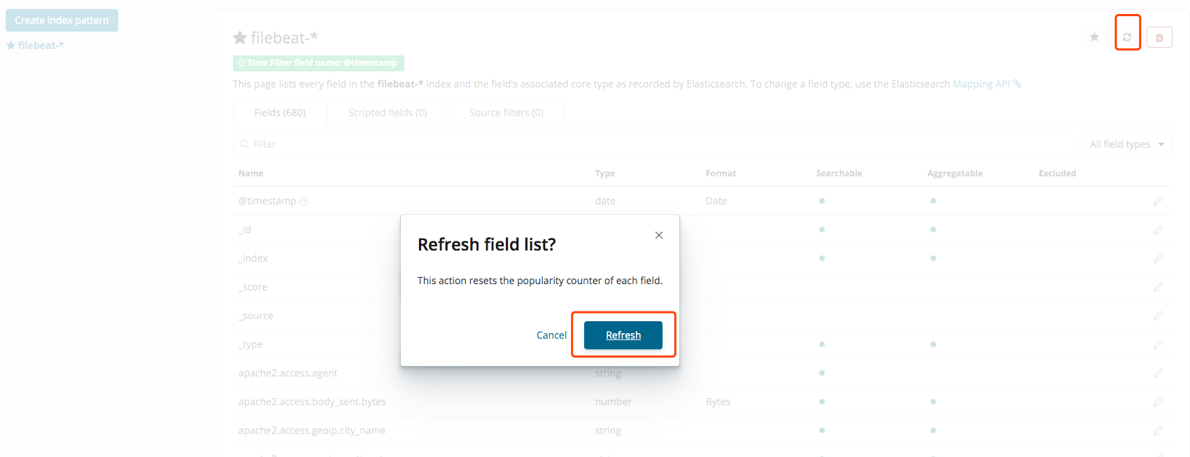Click the pencil icon for apache2.access.geoip.city_name
1190x457 pixels.
(1158, 430)
